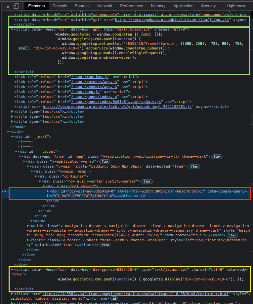Viewport: 253px width, 304px height.
Task: Activate the inspect element picker icon
Action: point(7,6)
